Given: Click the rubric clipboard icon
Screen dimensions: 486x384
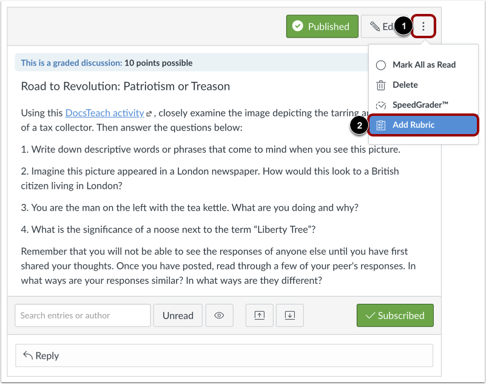Looking at the screenshot, I should point(381,125).
